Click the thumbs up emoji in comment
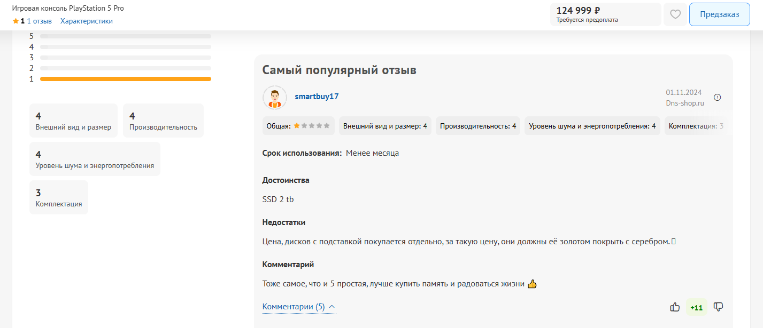This screenshot has width=763, height=328. tap(532, 284)
